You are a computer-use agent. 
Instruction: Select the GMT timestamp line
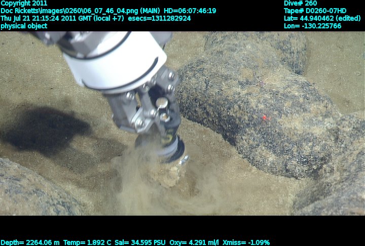click(x=95, y=18)
